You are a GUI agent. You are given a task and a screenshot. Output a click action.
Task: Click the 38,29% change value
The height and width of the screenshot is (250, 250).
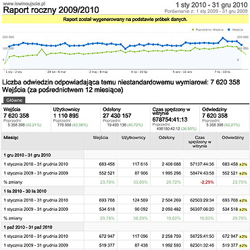141,218
